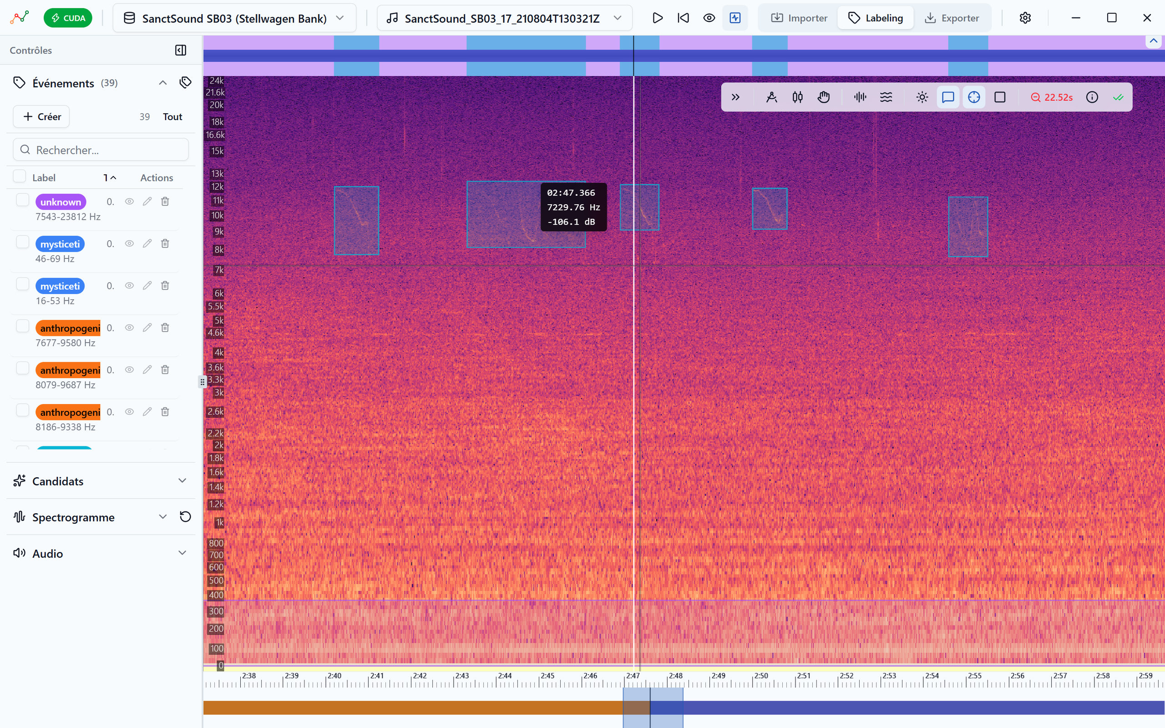Toggle the eye view icon in top bar
1165x728 pixels.
pyautogui.click(x=709, y=18)
